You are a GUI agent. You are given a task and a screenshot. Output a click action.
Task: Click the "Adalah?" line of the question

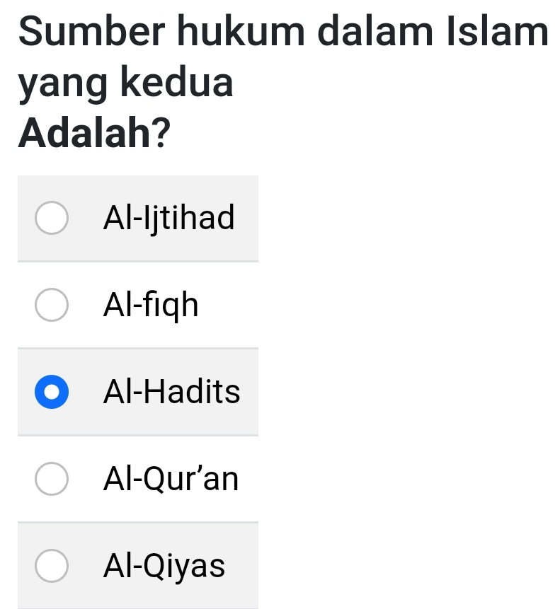click(x=94, y=133)
